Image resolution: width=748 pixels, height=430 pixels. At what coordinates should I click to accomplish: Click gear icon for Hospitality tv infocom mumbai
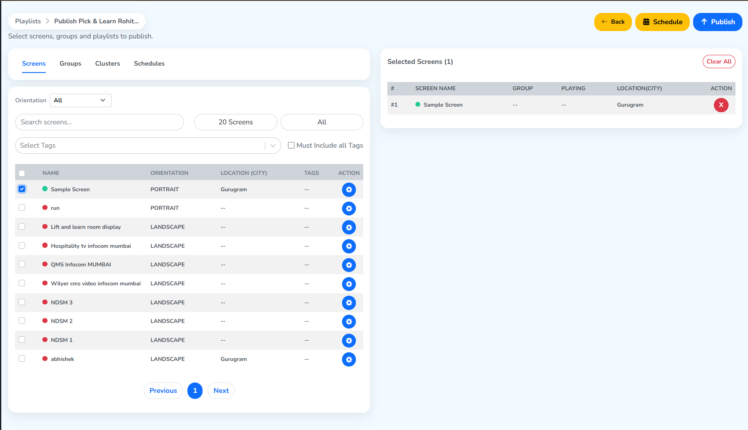[349, 246]
